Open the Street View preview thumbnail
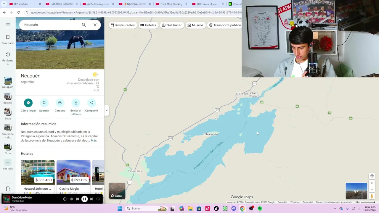 (x=356, y=191)
